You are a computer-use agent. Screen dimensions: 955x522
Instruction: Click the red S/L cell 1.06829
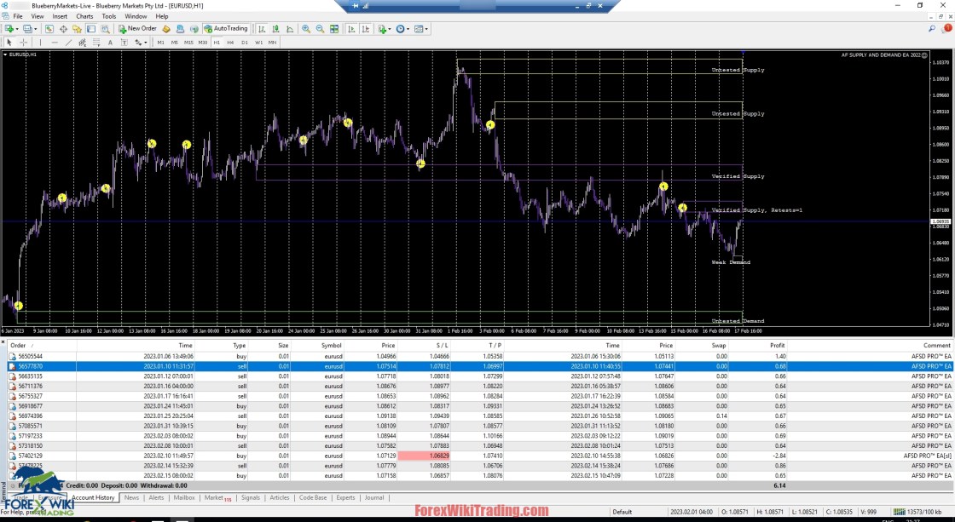click(424, 456)
